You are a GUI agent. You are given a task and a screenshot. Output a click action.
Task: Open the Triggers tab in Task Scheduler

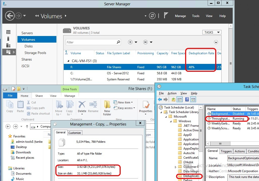(x=226, y=151)
